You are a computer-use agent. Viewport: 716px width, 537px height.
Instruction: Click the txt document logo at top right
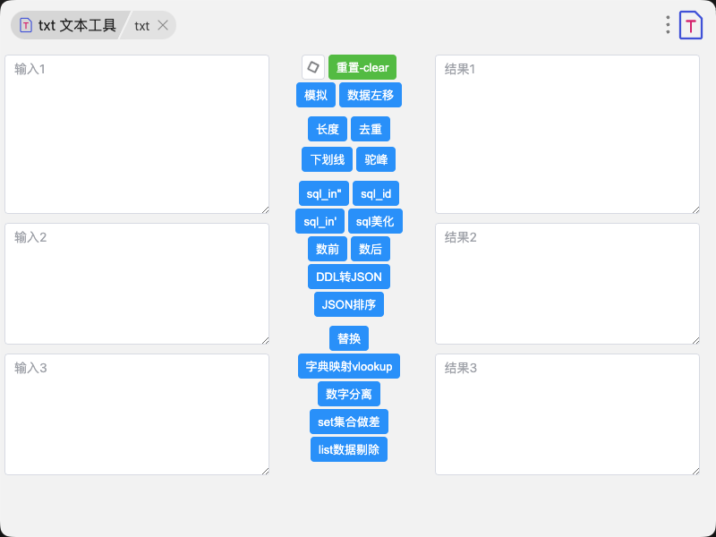point(691,25)
